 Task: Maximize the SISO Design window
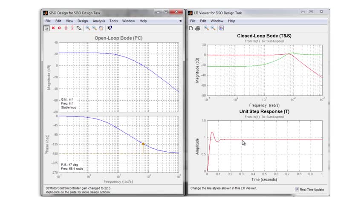(166, 11)
